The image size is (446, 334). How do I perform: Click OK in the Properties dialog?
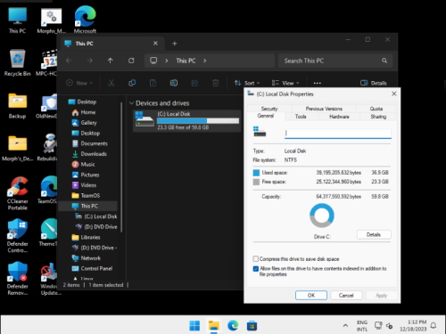[311, 296]
